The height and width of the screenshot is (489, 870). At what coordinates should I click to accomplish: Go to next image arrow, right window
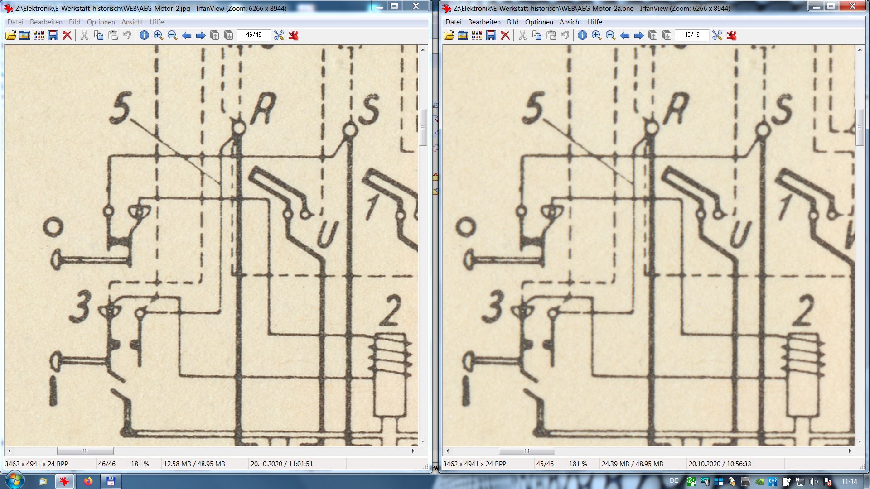point(639,35)
